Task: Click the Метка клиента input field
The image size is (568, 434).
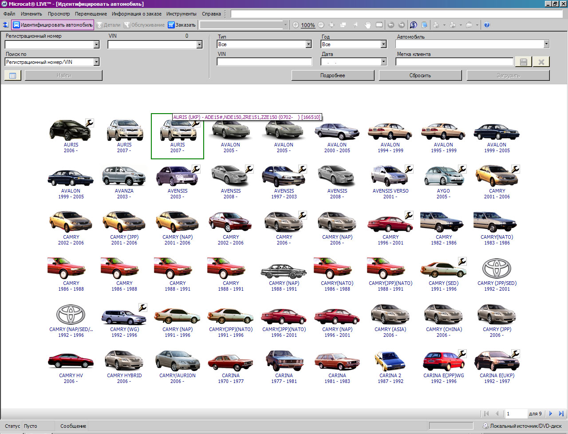Action: (x=454, y=62)
